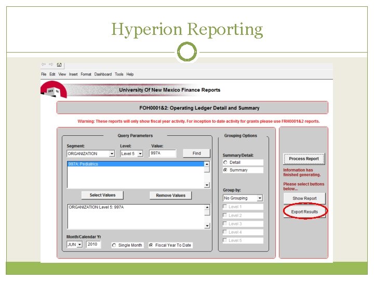Open the View menu
374x281 pixels.
coord(62,74)
